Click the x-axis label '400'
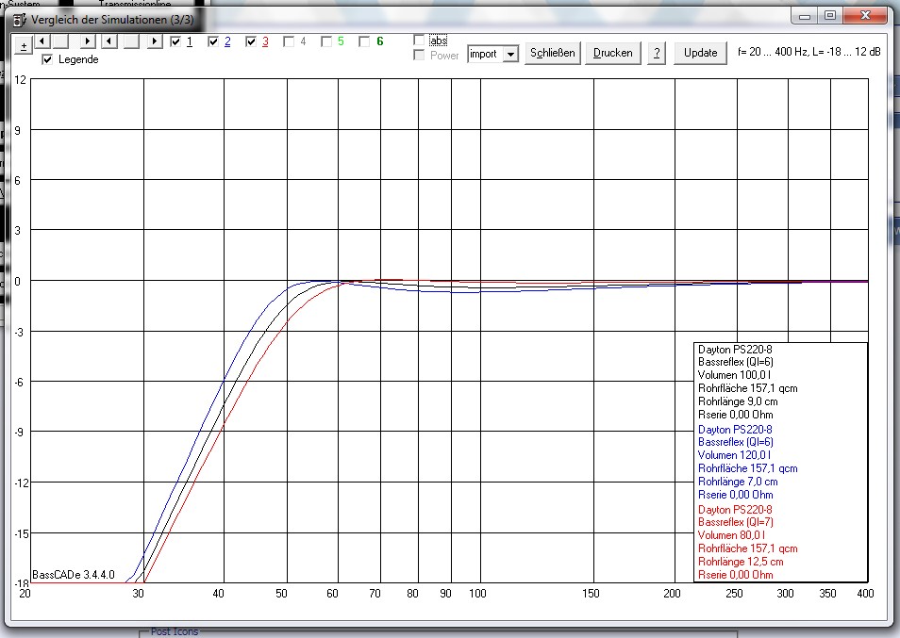This screenshot has width=900, height=638. tap(865, 594)
